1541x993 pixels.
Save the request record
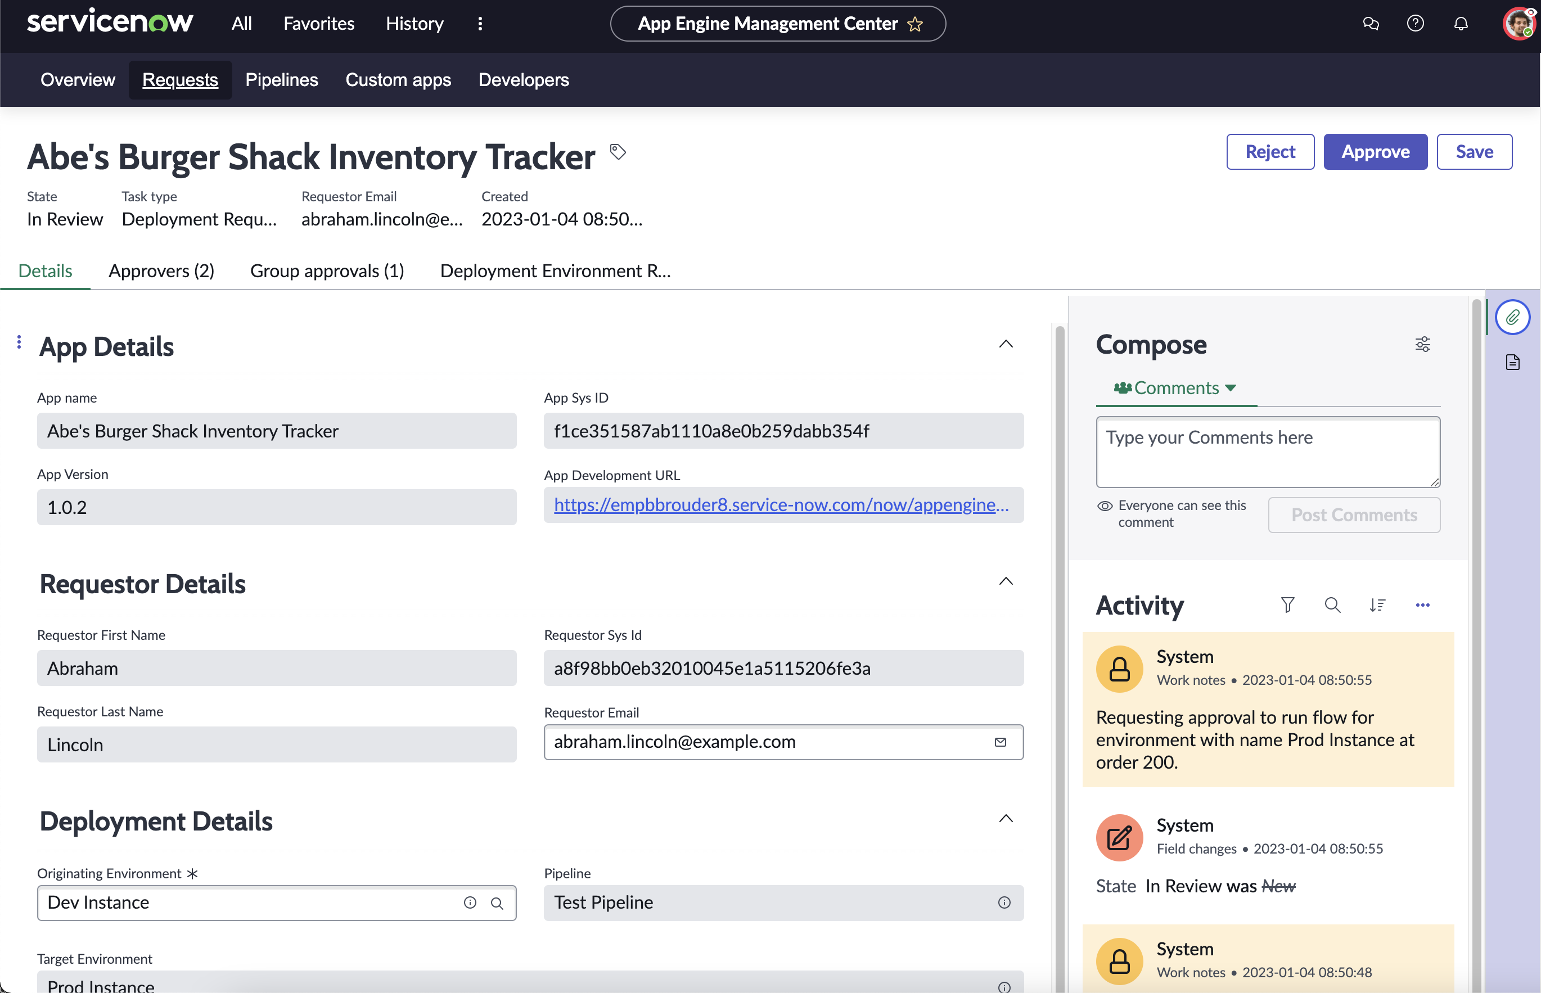pyautogui.click(x=1474, y=152)
